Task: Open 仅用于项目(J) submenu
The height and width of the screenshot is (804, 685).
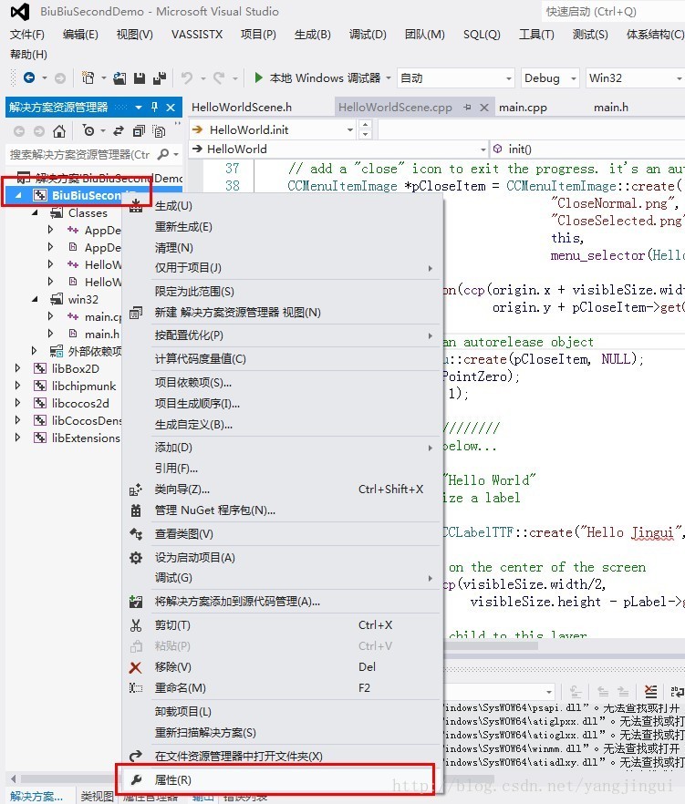Action: pyautogui.click(x=282, y=268)
